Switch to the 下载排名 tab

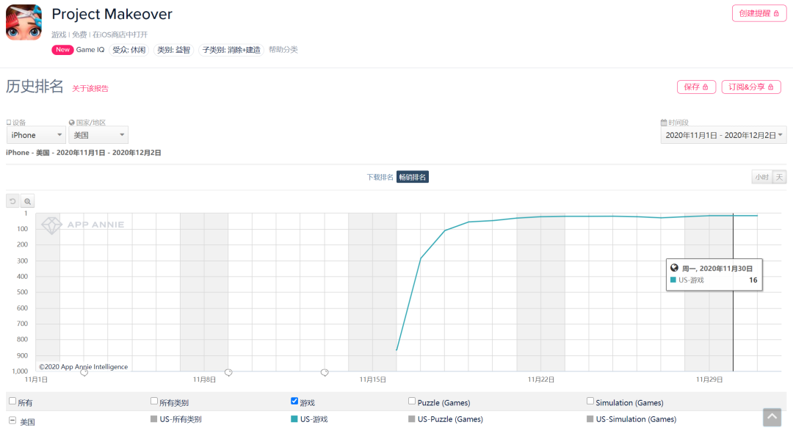coord(380,177)
